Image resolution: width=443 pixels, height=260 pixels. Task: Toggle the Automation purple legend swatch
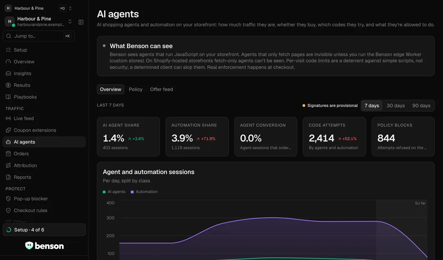click(x=132, y=192)
